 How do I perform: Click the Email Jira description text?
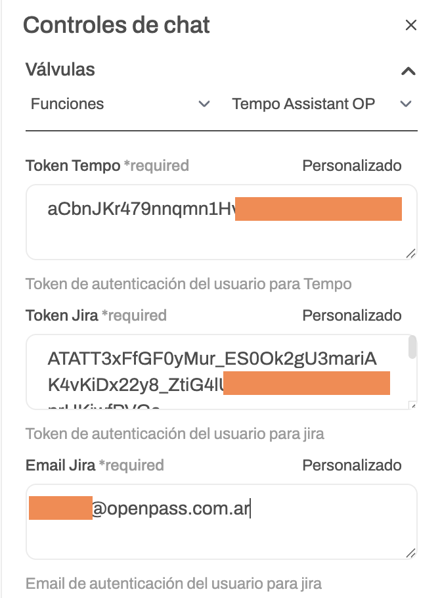click(x=173, y=584)
